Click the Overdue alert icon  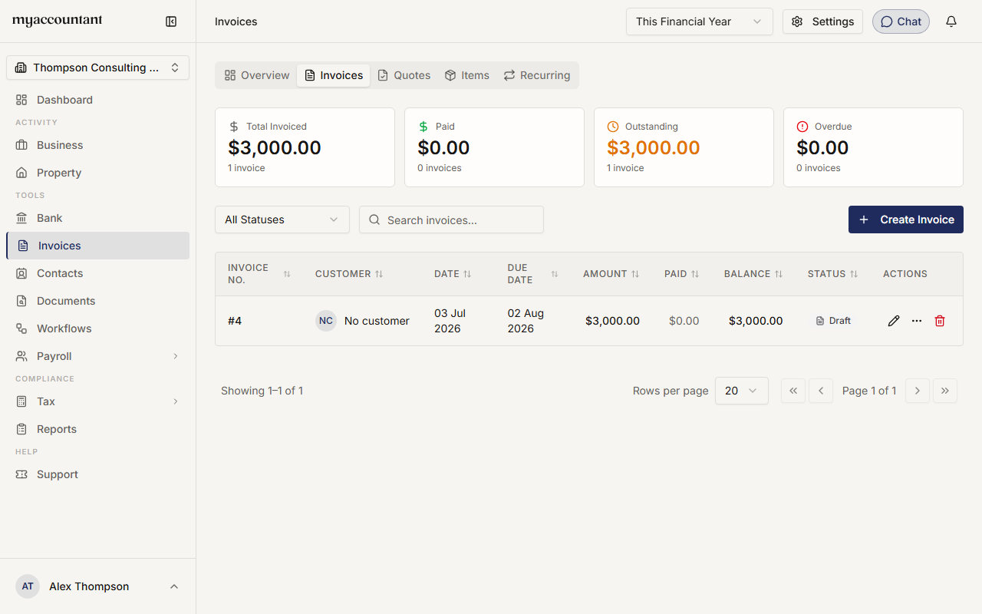coord(802,127)
